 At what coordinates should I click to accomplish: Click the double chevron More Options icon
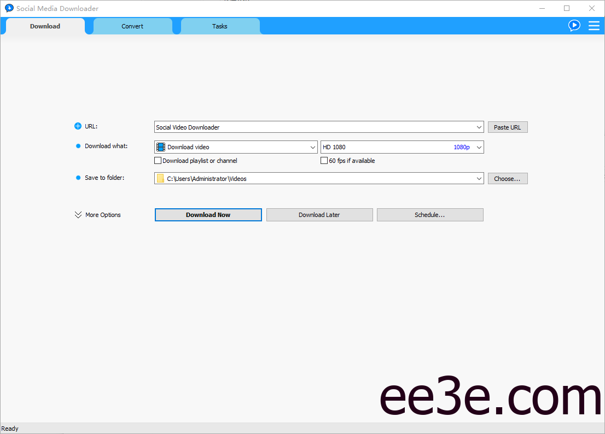78,215
